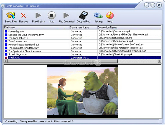Click the Play Original triangle icon
Image resolution: width=165 pixels, height=125 pixels.
click(38, 16)
